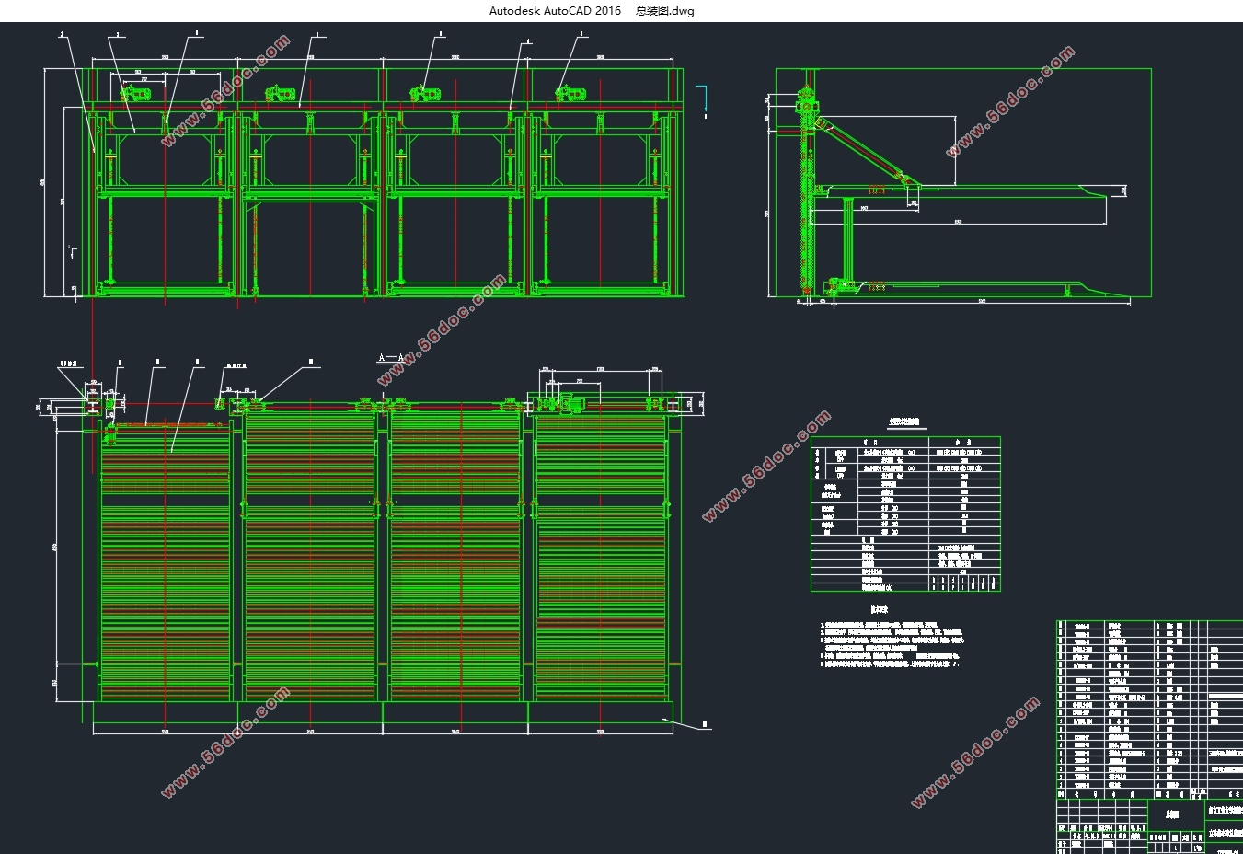
Task: Click the A—A section label
Action: tap(391, 357)
